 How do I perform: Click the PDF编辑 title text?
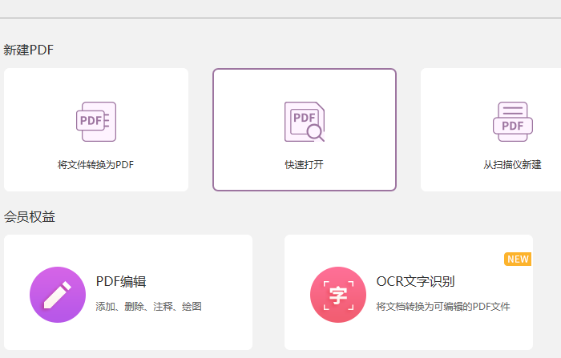121,281
